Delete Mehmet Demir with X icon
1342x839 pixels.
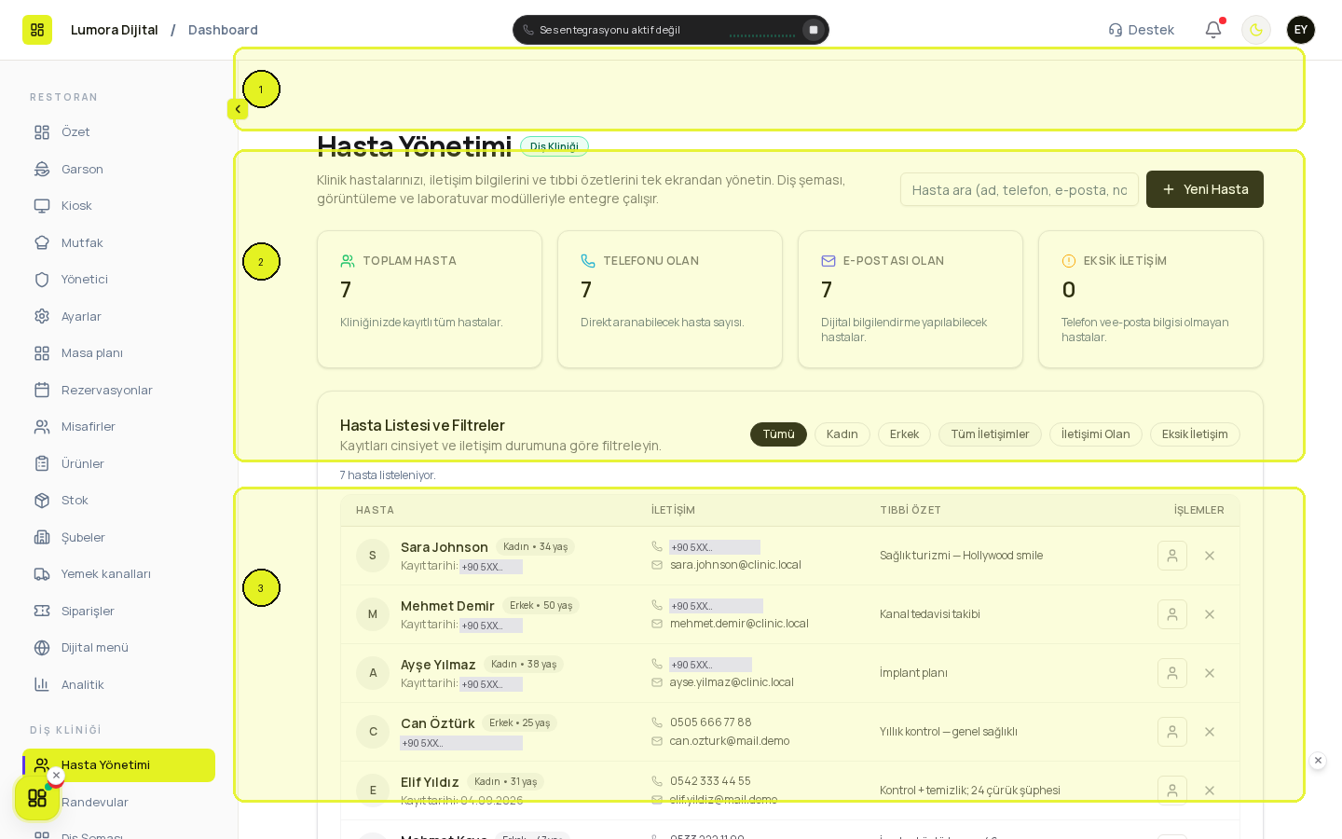coord(1210,614)
